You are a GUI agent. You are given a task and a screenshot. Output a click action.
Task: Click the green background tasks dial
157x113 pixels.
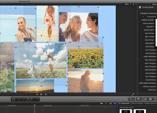point(14,99)
